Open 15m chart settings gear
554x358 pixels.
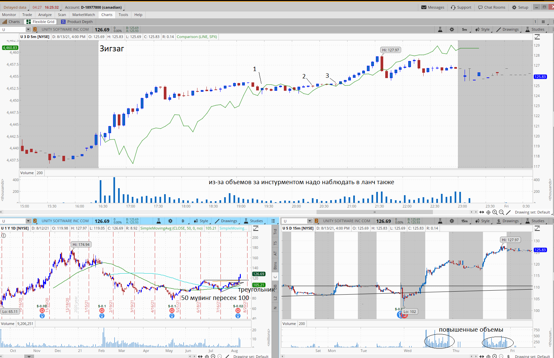452,221
